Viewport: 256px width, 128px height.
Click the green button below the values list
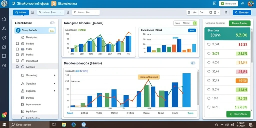(238, 114)
